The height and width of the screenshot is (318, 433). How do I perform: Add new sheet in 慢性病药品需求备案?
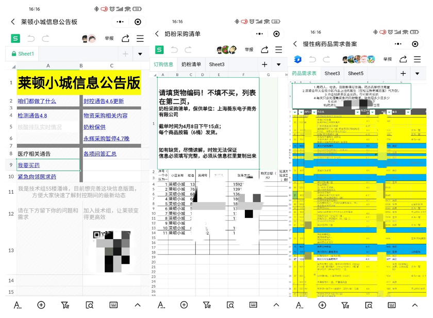[x=403, y=73]
